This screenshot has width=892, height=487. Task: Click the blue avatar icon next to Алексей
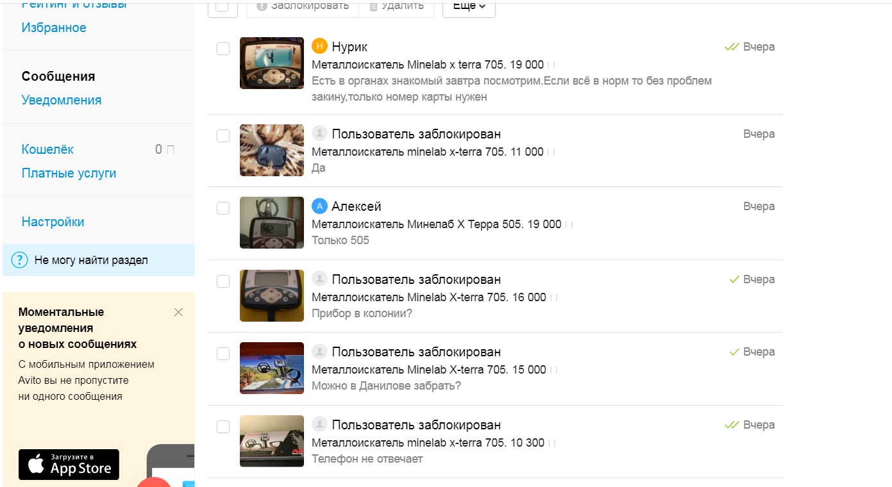pyautogui.click(x=319, y=206)
